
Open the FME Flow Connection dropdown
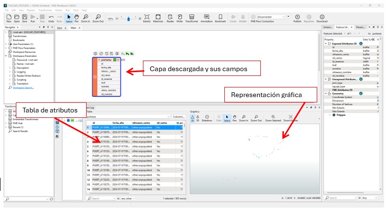[x=287, y=16]
